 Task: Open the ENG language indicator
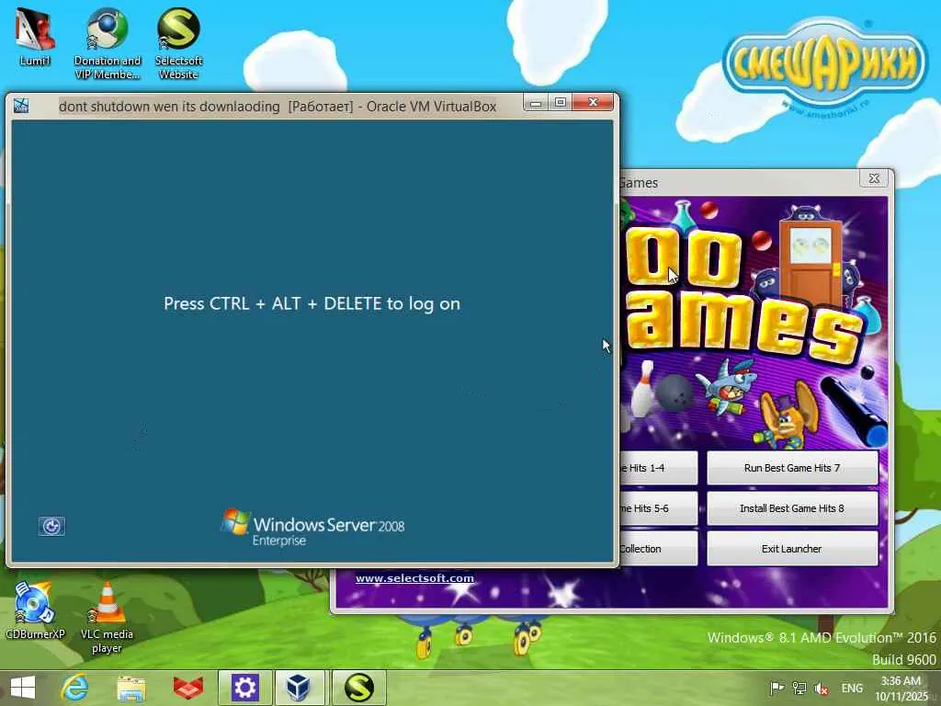(x=852, y=688)
